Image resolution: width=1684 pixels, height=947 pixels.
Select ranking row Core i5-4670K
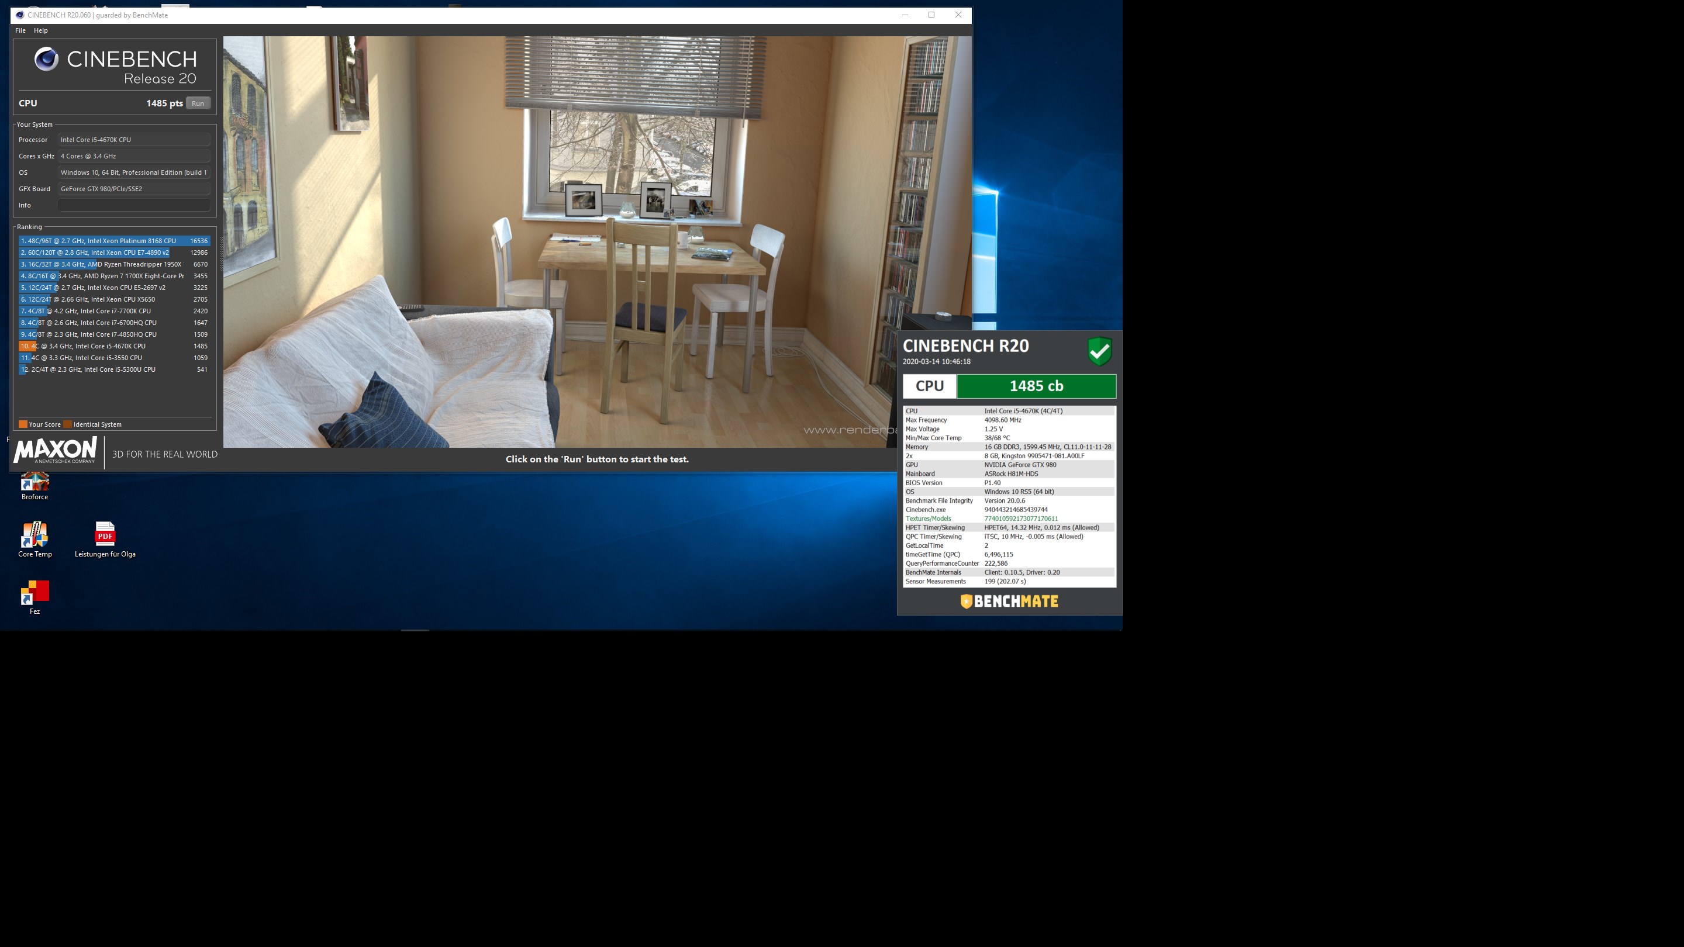pos(115,347)
